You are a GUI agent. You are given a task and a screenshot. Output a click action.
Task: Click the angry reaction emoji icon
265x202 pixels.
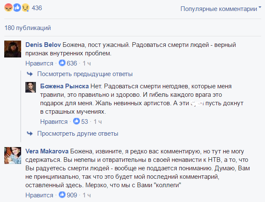point(7,8)
